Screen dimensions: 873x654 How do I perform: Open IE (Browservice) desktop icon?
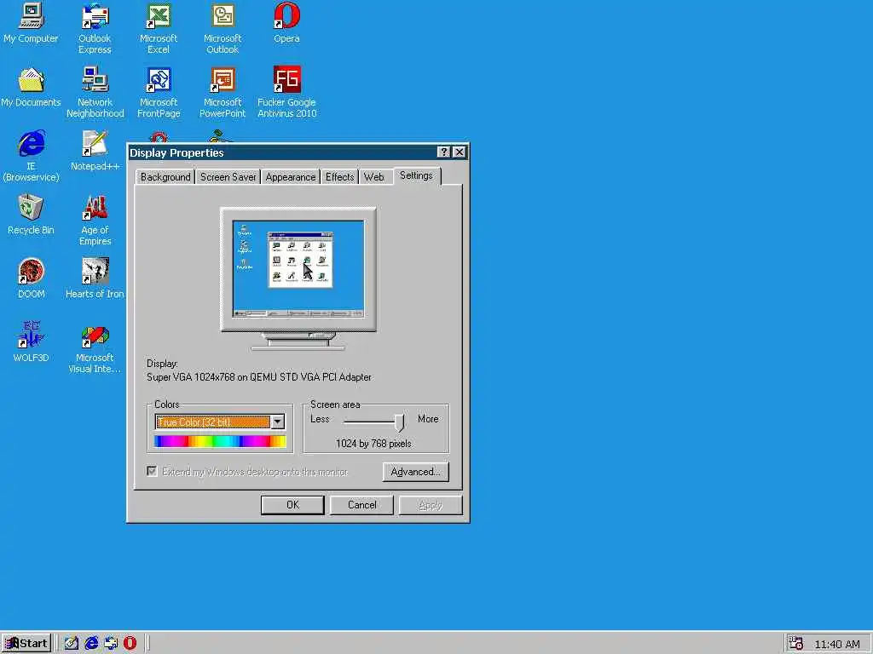pyautogui.click(x=31, y=156)
